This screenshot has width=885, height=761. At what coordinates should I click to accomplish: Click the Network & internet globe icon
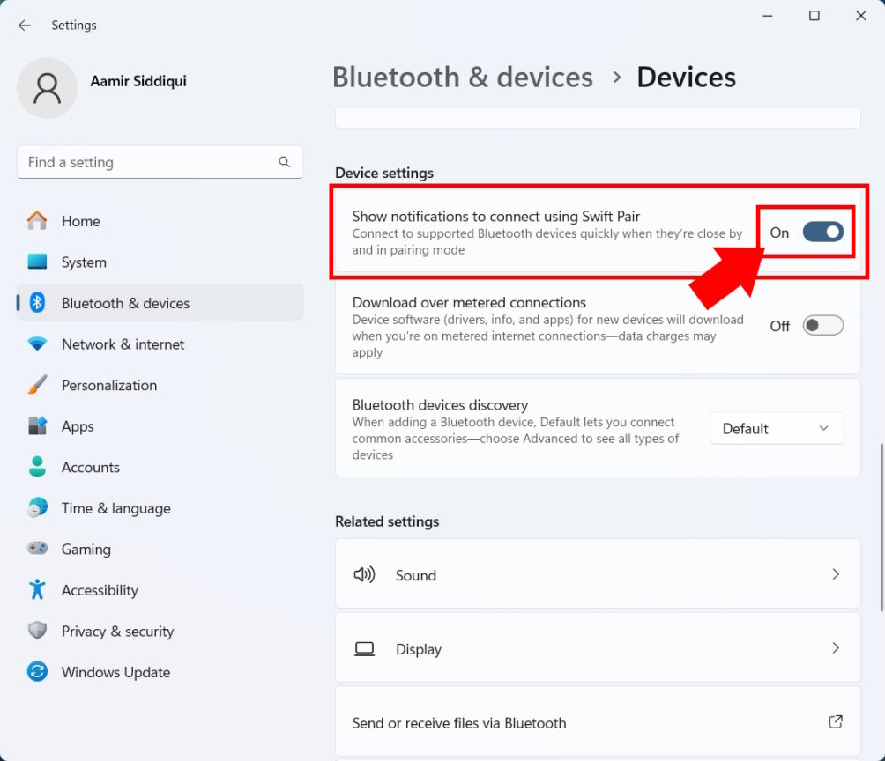38,344
